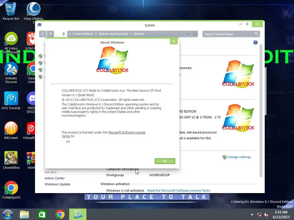
Task: Open the AVG TuneUp desktop icon
Action: pyautogui.click(x=11, y=101)
